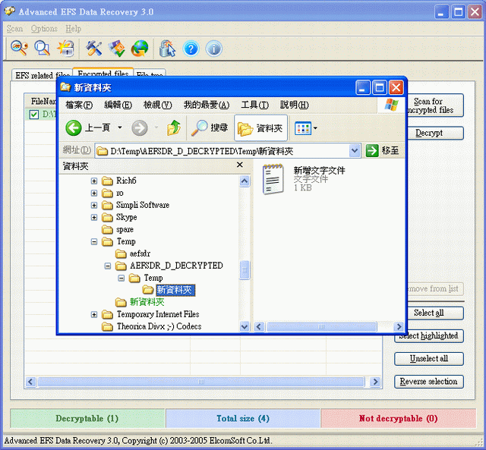
Task: Open the 檔案(F) menu in Explorer
Action: 79,105
